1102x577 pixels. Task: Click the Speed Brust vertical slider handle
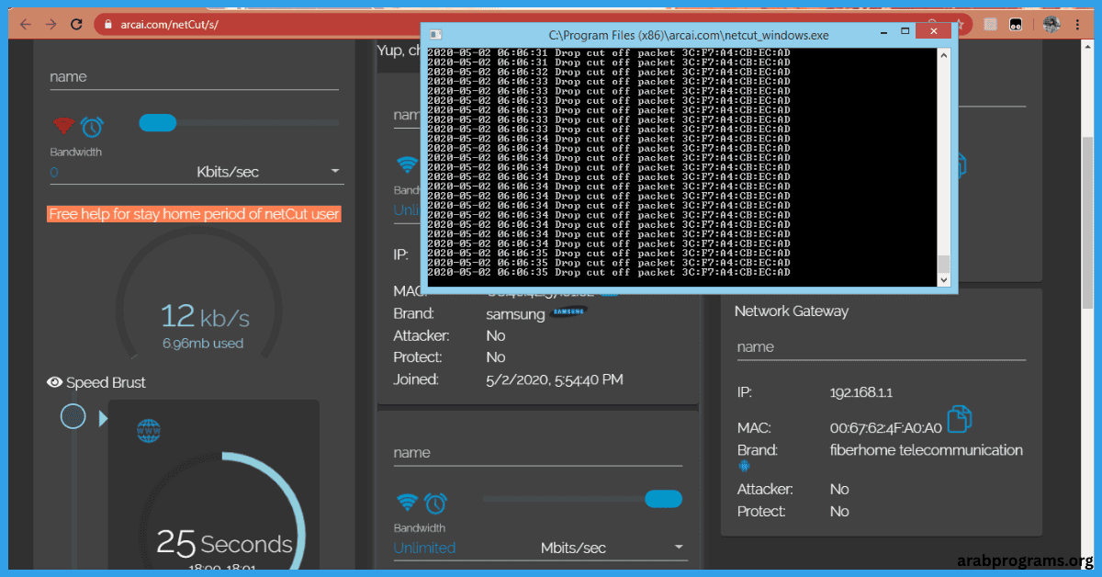coord(73,417)
